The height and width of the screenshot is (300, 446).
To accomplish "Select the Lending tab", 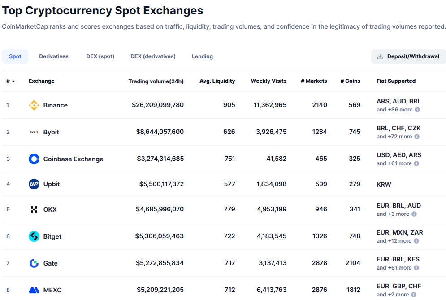I will pos(202,56).
